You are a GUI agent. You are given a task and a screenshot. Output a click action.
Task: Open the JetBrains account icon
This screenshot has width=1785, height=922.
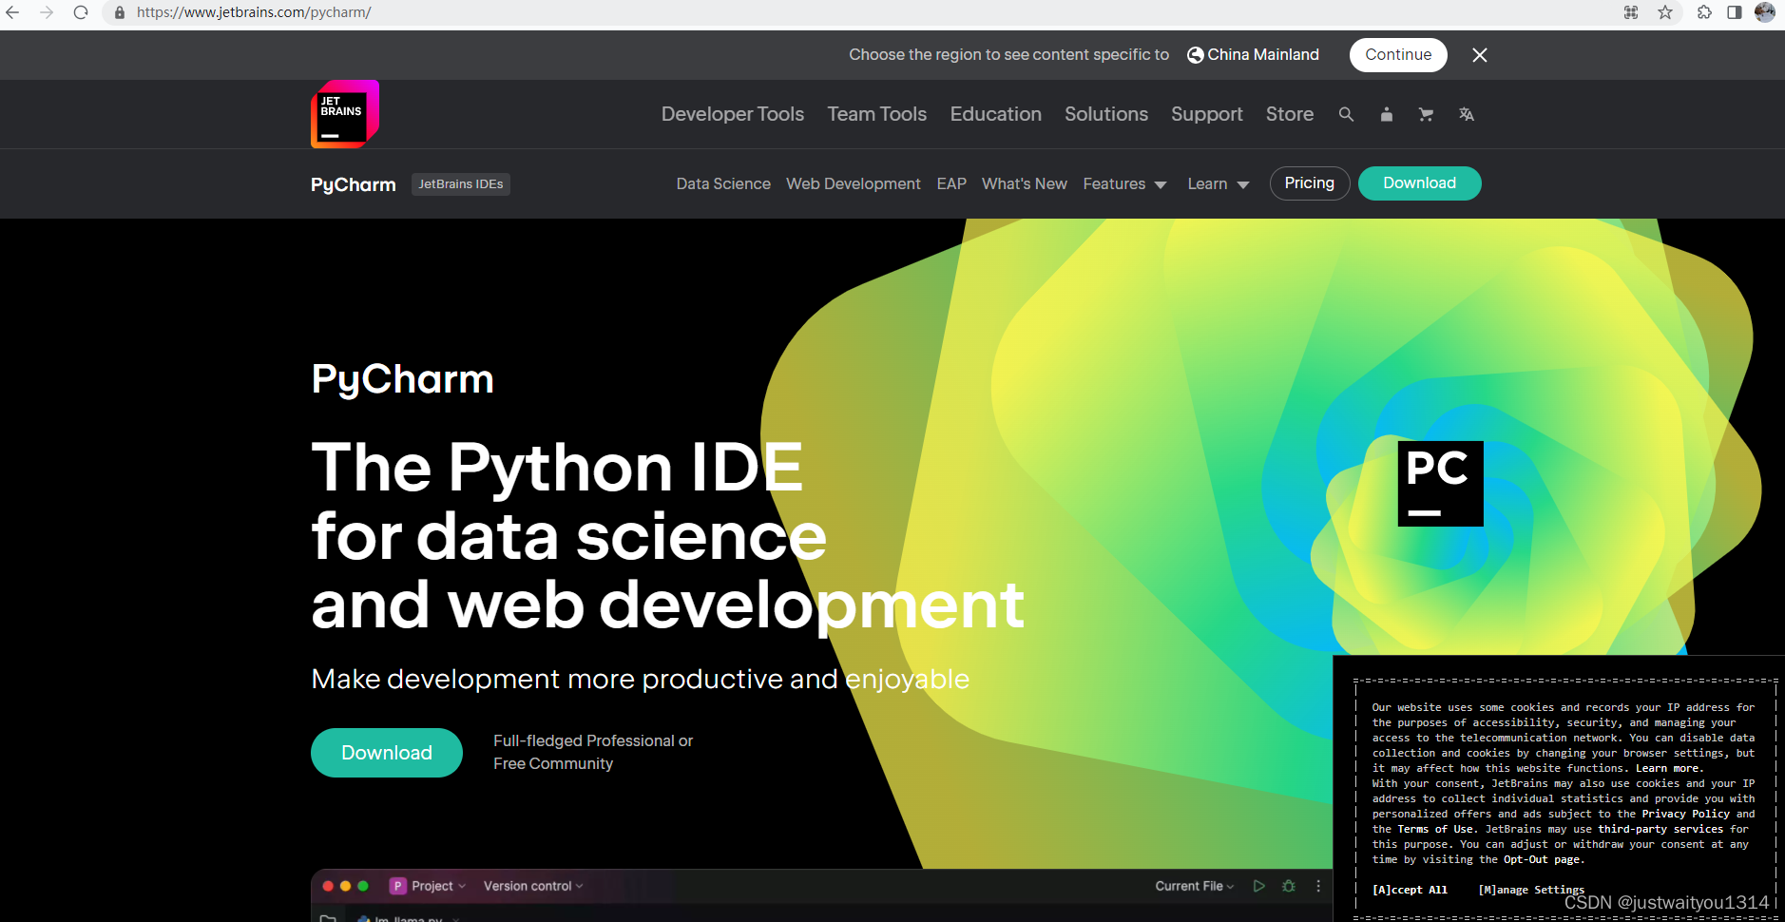pyautogui.click(x=1387, y=114)
